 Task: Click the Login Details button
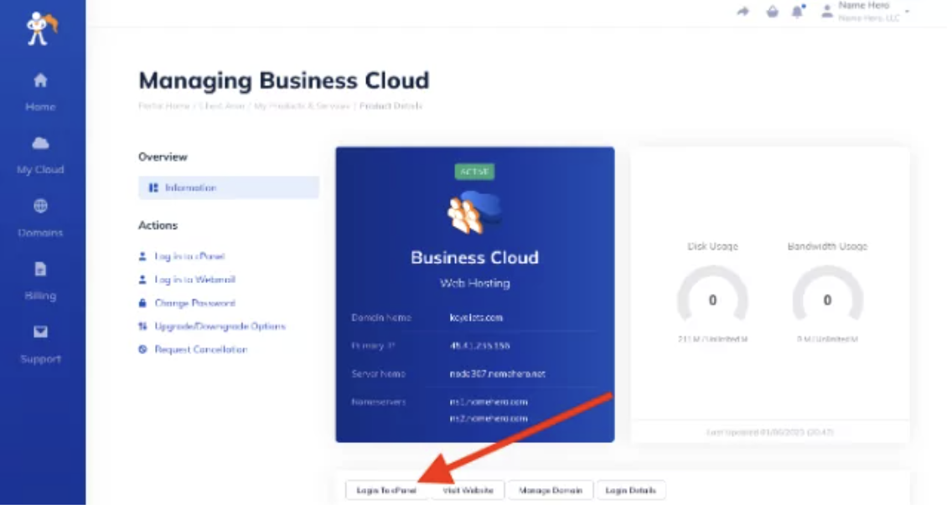pos(631,491)
